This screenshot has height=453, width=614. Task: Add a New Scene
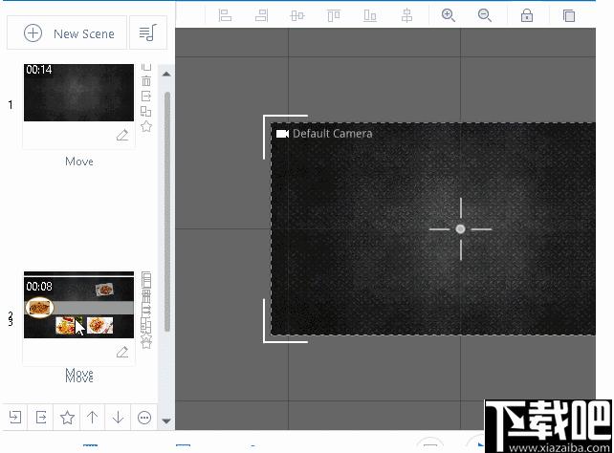click(x=67, y=32)
